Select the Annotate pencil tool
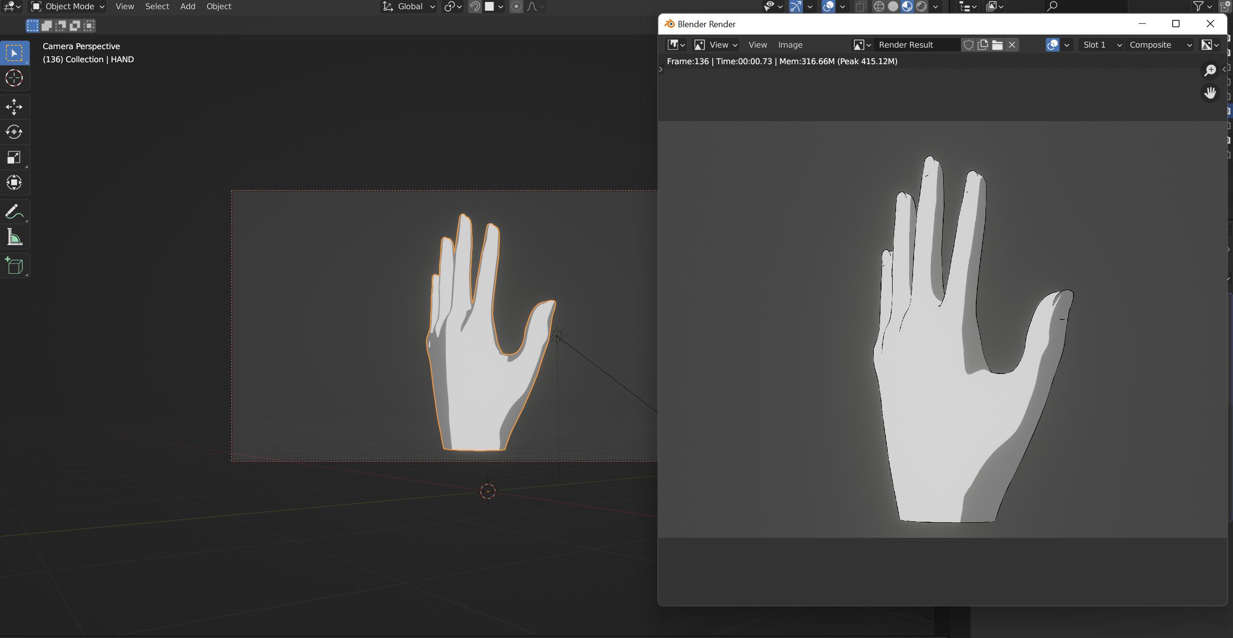Image resolution: width=1233 pixels, height=638 pixels. [15, 212]
